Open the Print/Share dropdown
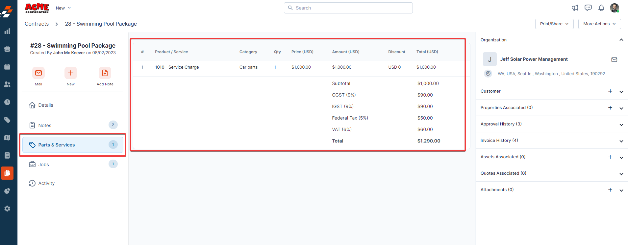628x245 pixels. 554,24
